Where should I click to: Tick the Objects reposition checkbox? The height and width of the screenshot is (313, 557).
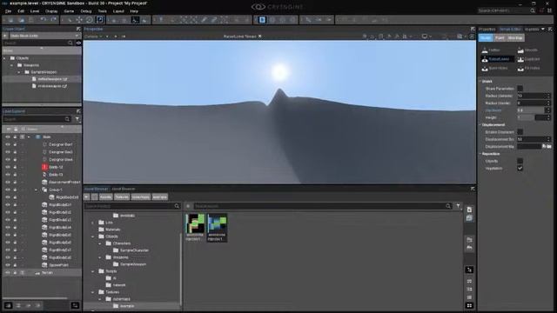tap(520, 161)
